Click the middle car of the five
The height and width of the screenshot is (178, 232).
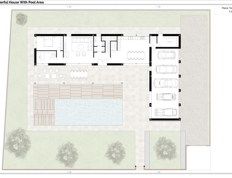[166, 83]
